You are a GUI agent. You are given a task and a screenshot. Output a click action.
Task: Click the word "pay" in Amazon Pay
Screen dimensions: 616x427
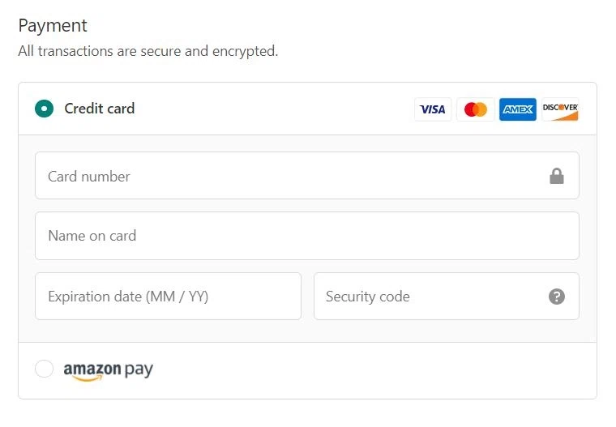[x=139, y=370]
